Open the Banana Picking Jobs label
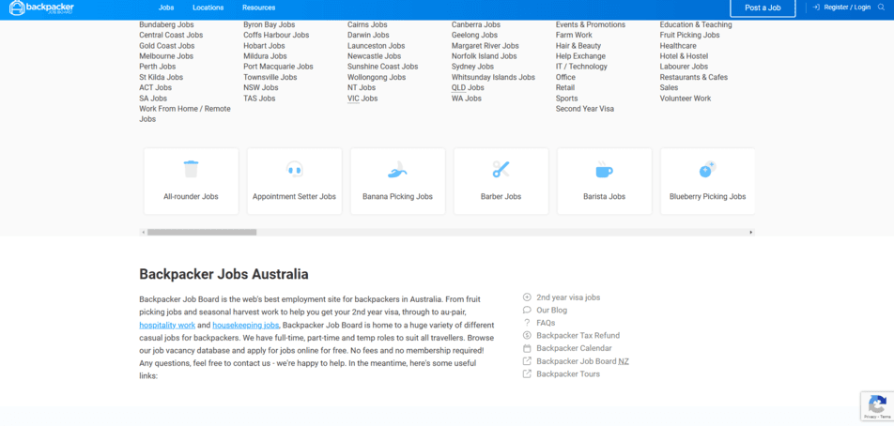This screenshot has width=894, height=426. 397,196
